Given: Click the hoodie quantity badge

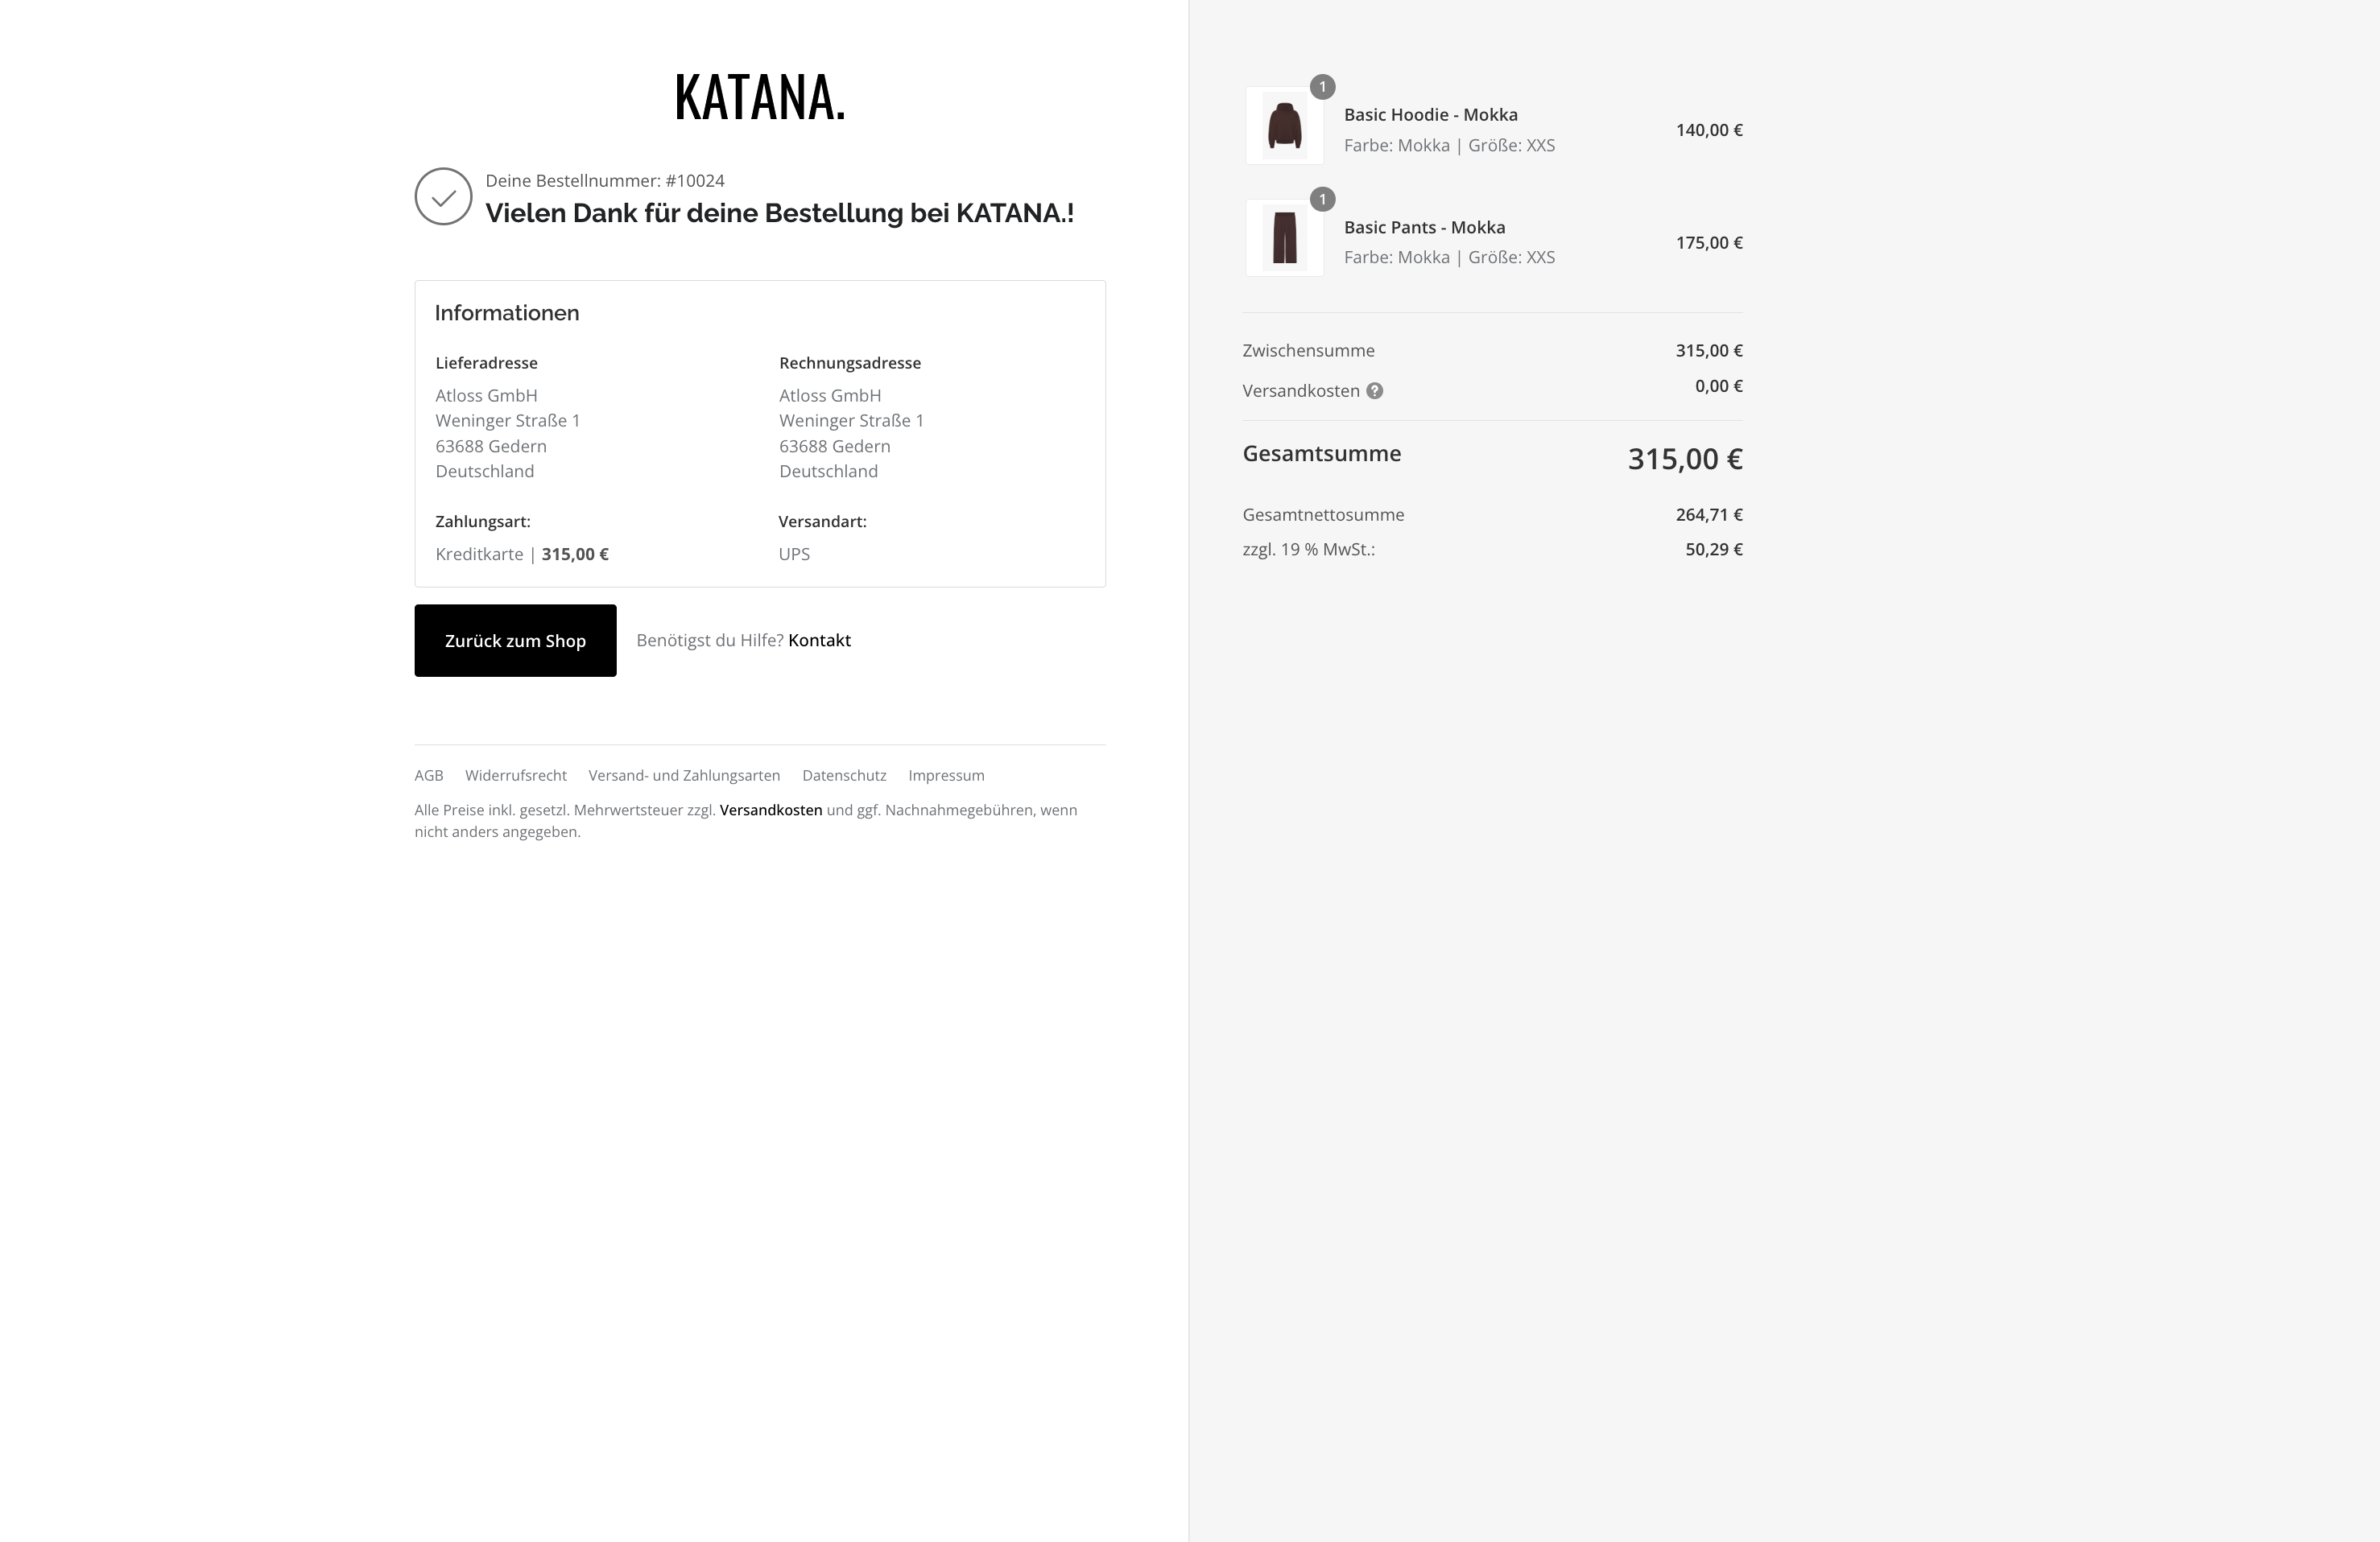Looking at the screenshot, I should click(x=1322, y=87).
